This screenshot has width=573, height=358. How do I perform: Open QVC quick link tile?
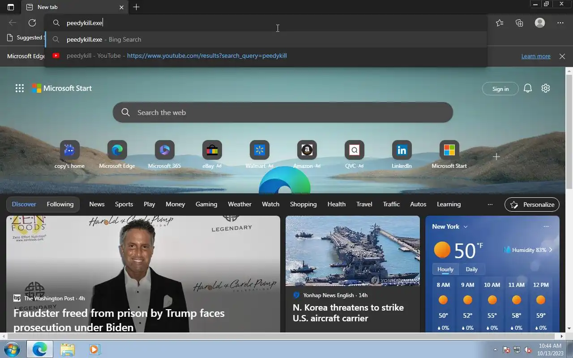[355, 155]
